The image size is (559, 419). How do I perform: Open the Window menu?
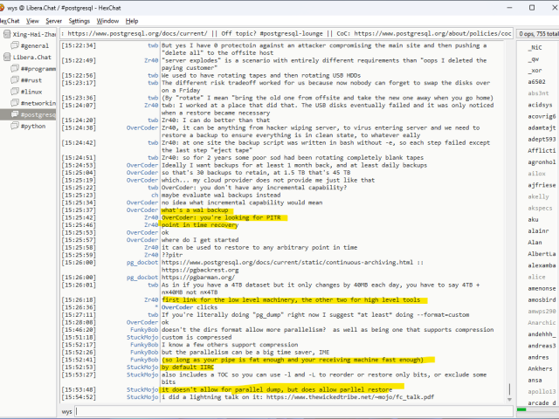point(107,20)
